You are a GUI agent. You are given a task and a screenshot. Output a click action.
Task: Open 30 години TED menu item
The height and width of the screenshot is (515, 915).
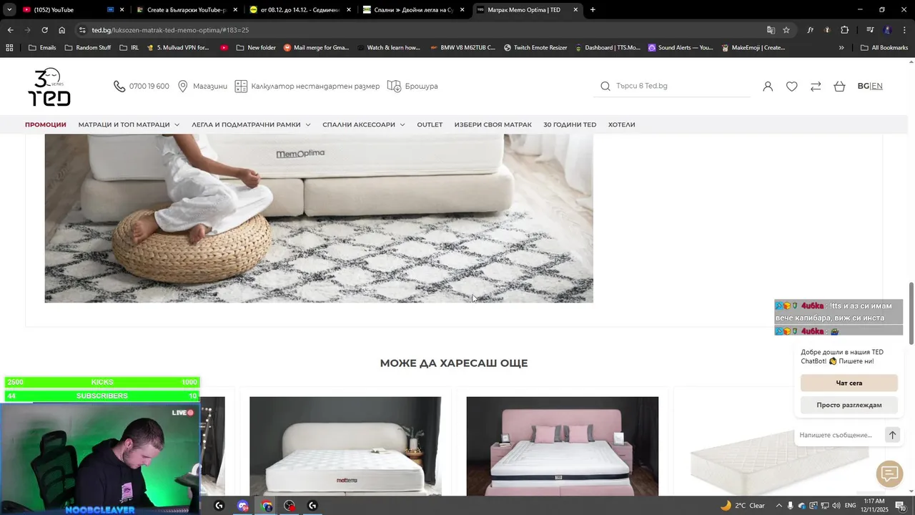coord(570,124)
